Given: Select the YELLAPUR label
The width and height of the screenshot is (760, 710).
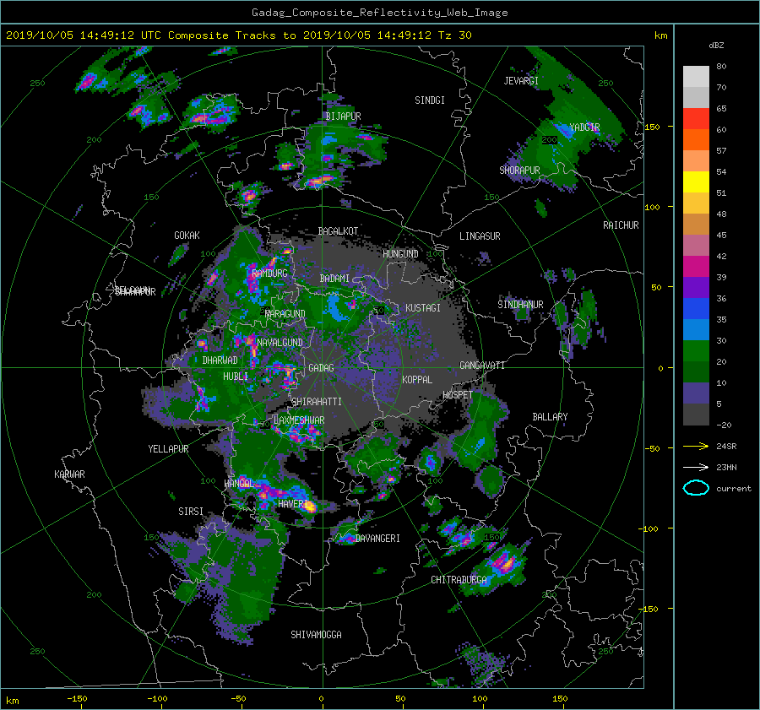Looking at the screenshot, I should [168, 449].
